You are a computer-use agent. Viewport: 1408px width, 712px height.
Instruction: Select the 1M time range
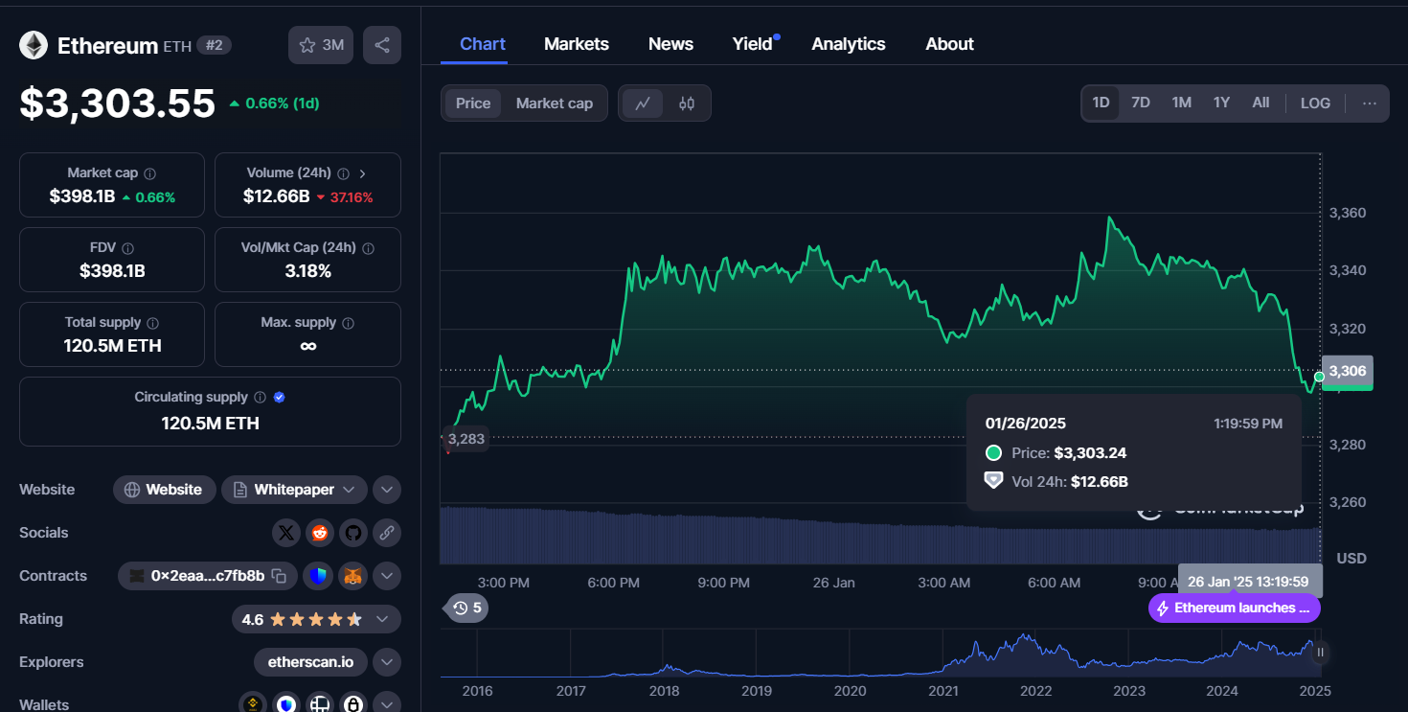pyautogui.click(x=1182, y=103)
